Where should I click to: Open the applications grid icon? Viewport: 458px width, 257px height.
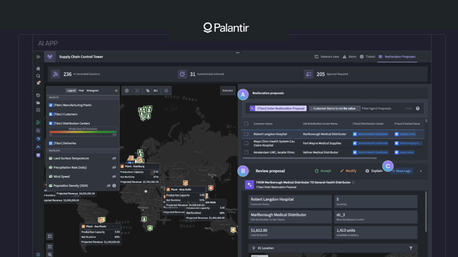click(38, 110)
